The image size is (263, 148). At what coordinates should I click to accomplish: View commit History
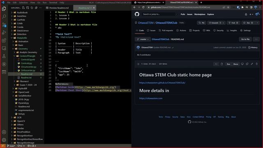(253, 48)
